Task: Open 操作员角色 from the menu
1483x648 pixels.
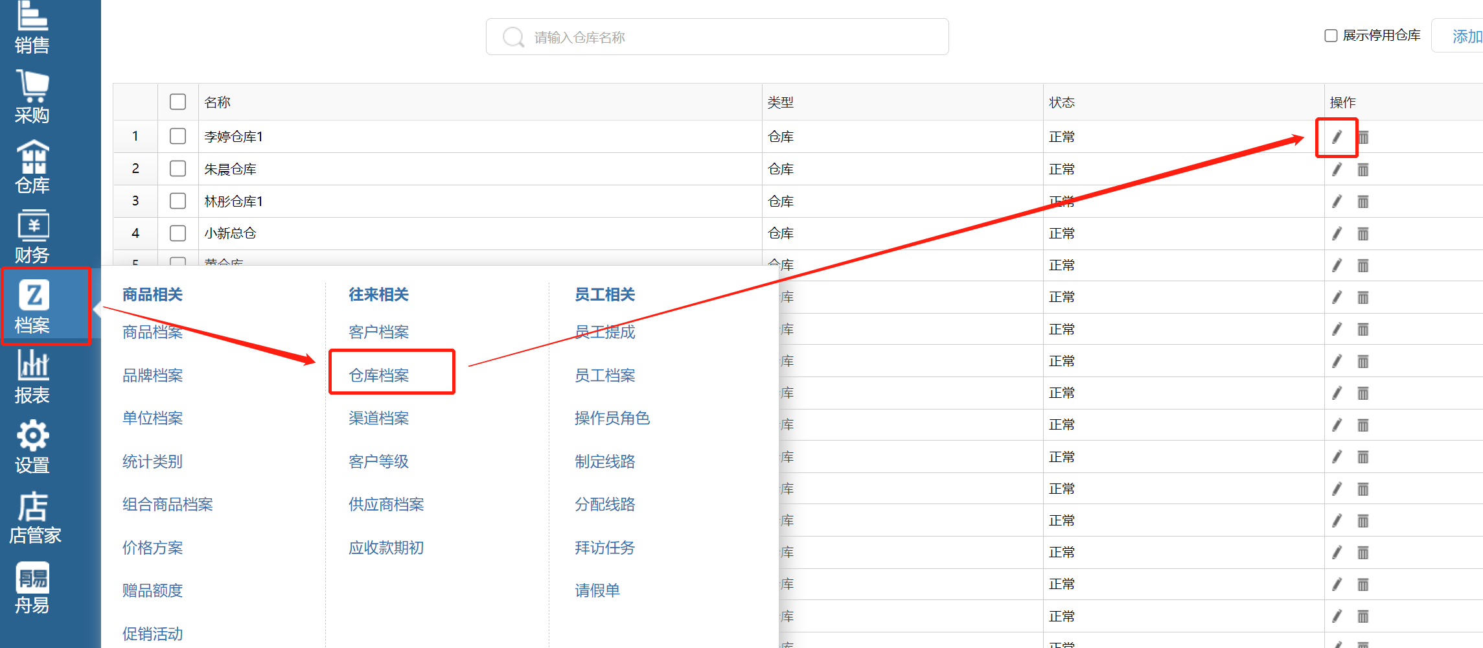Action: coord(612,418)
